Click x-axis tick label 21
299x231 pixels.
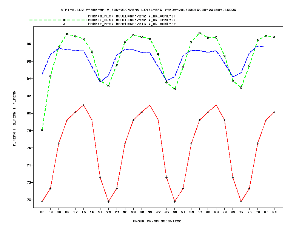click(100, 212)
